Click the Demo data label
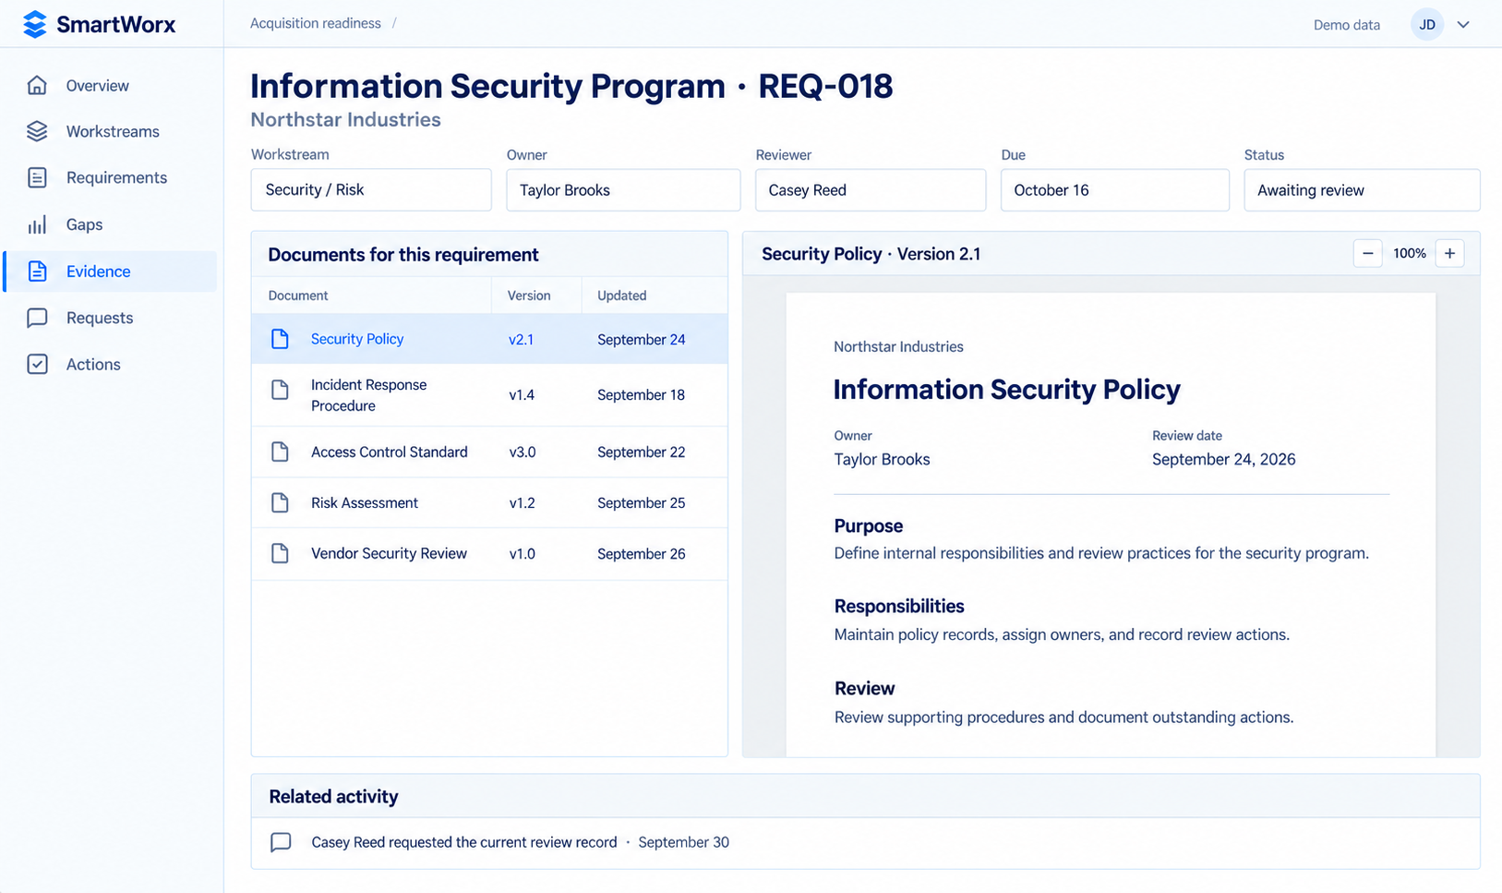This screenshot has height=893, width=1502. (1347, 25)
